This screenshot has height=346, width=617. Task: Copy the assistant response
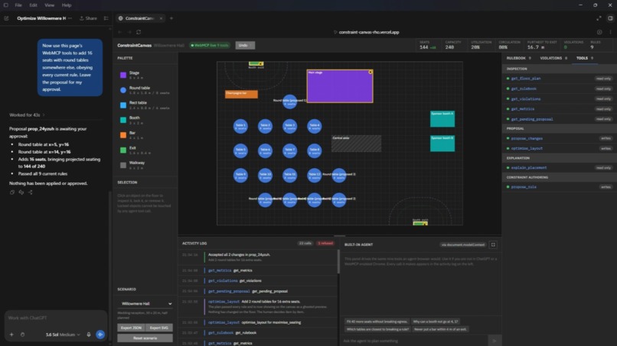pos(12,192)
